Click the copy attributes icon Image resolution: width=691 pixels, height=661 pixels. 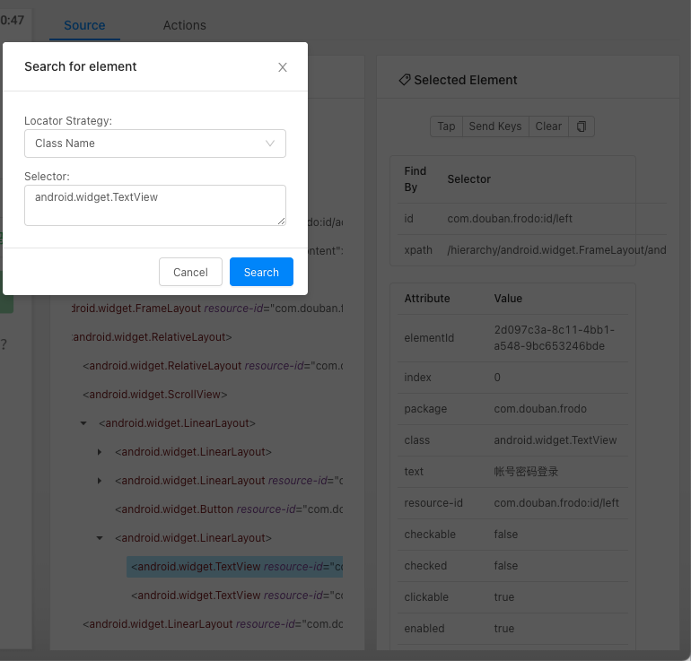(x=582, y=126)
